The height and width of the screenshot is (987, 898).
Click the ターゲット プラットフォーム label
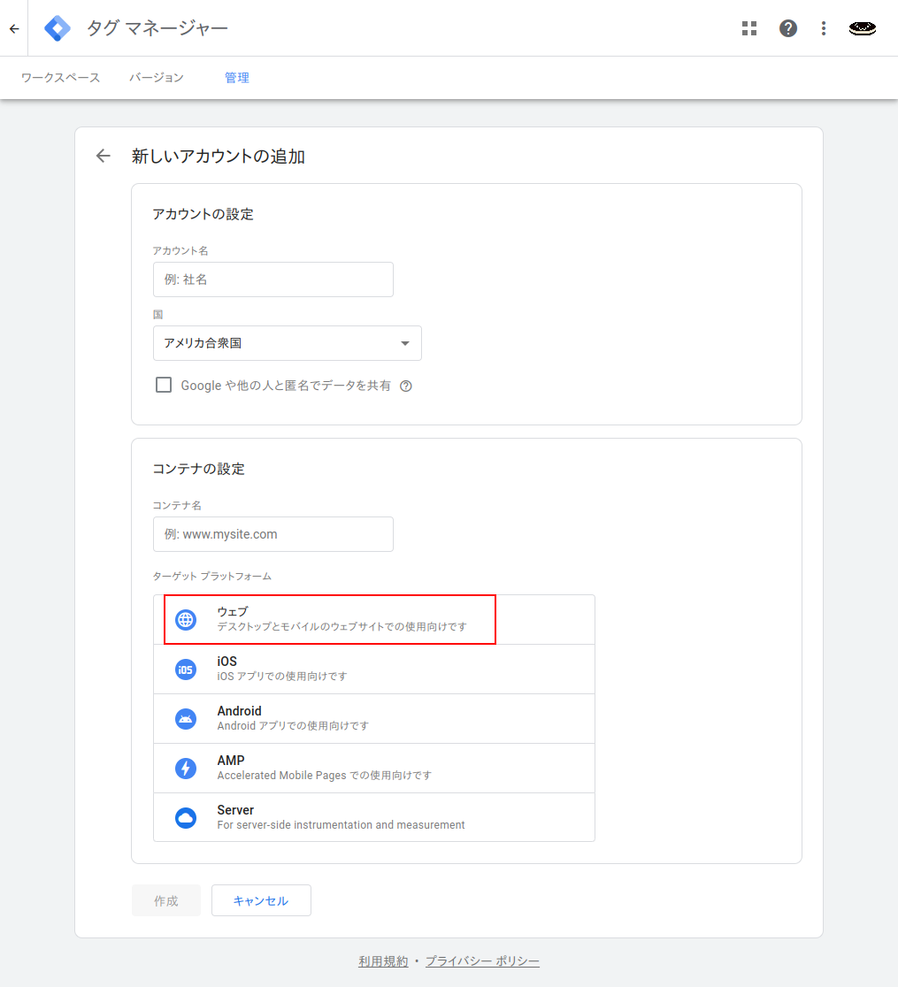coord(212,576)
